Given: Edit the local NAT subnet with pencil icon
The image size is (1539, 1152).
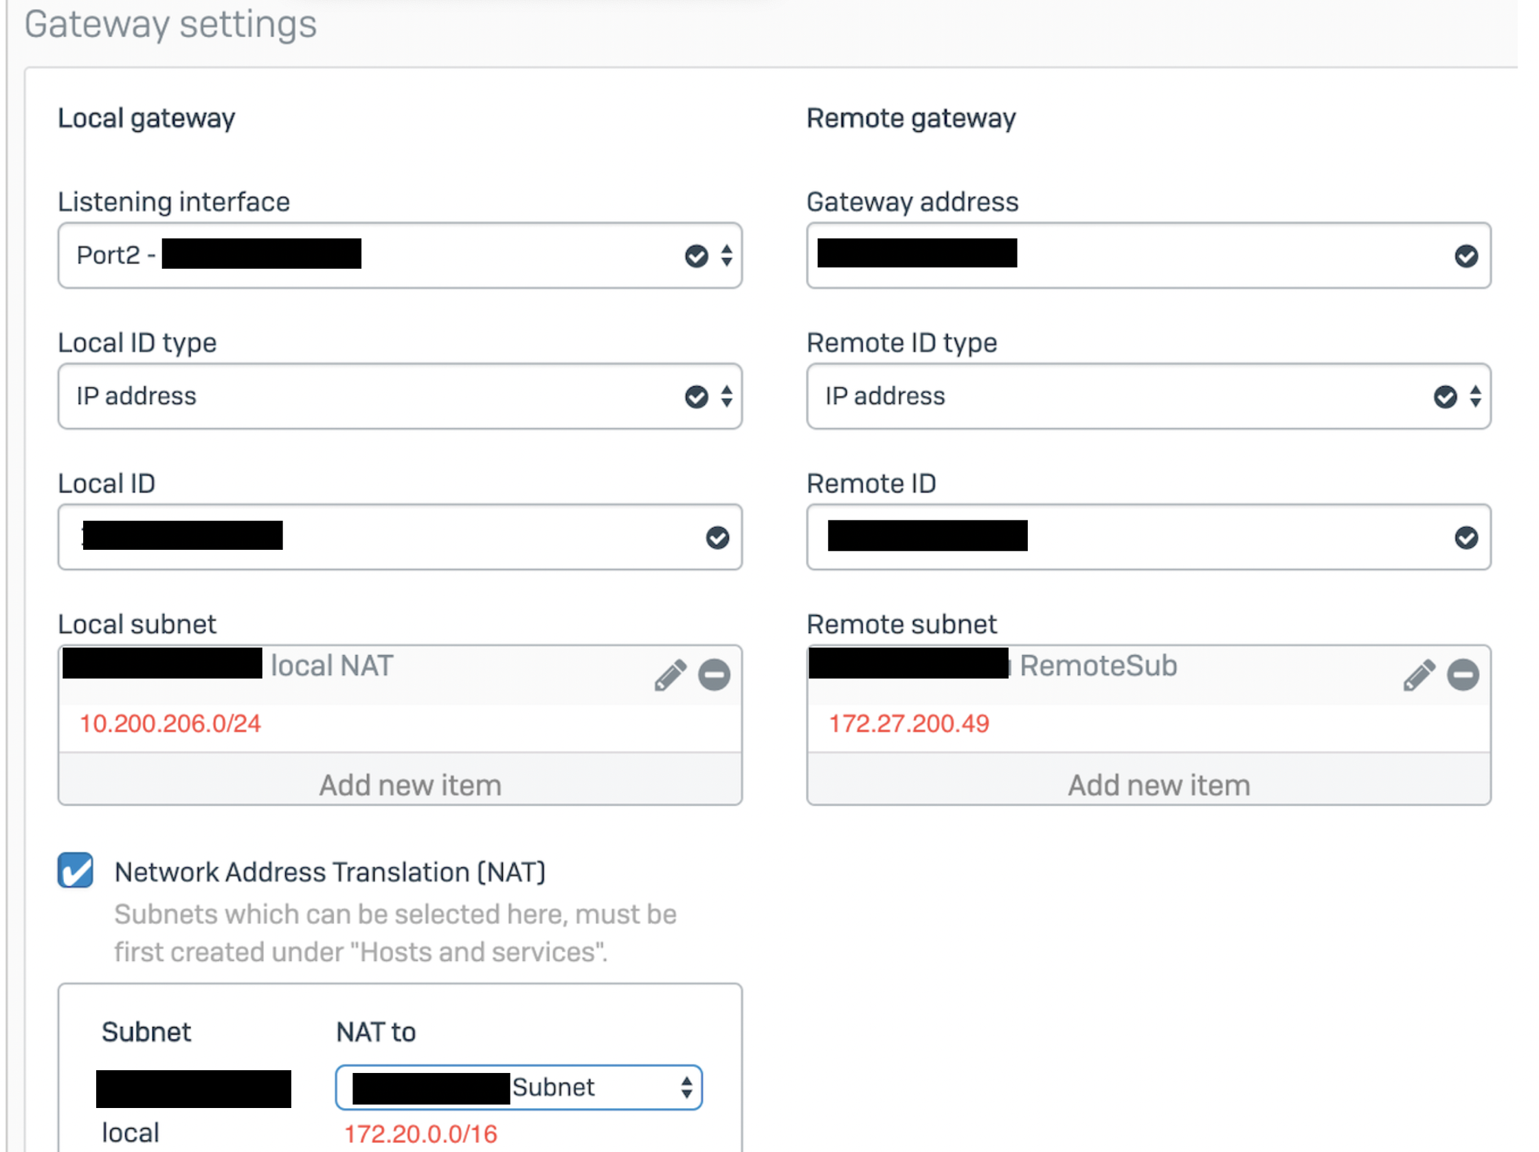Looking at the screenshot, I should tap(670, 674).
